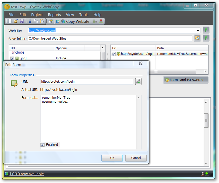
Task: Click link-check icon beside URI field
Action: (138, 82)
